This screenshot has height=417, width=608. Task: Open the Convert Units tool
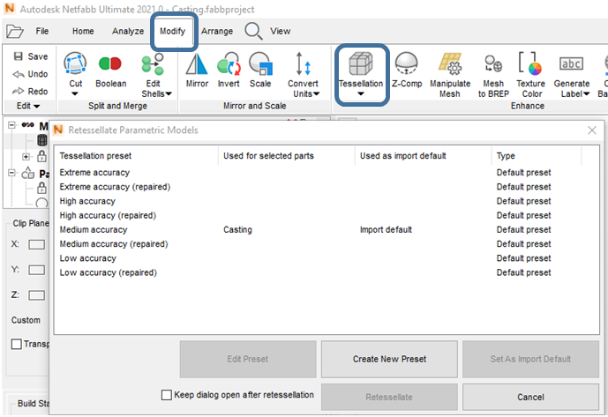pyautogui.click(x=303, y=76)
